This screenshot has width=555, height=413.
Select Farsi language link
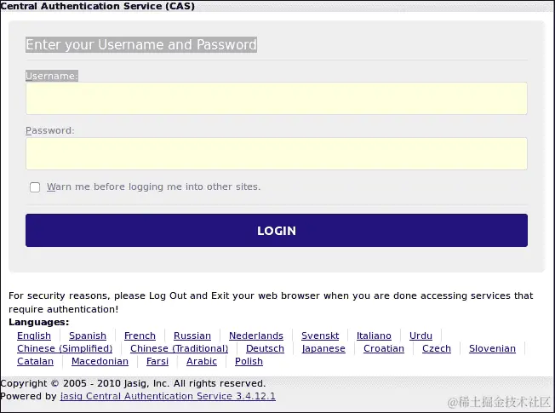(157, 361)
